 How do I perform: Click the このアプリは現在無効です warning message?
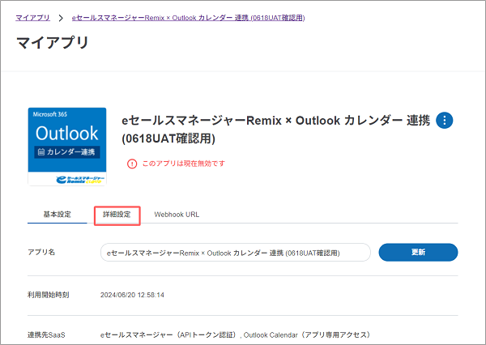[183, 164]
